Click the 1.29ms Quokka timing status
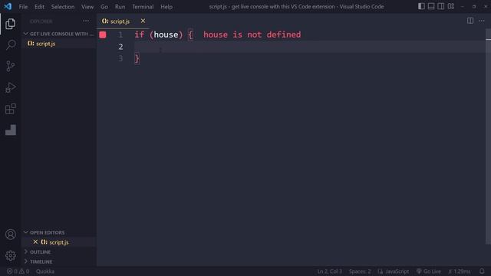Viewport: 491px width, 276px height. point(459,271)
